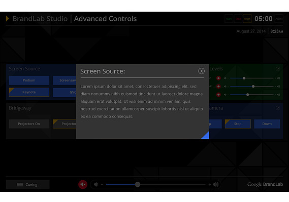Screen dimensions: 289x202
Task: Click the master volume down speaker icon
Action: pos(96,184)
